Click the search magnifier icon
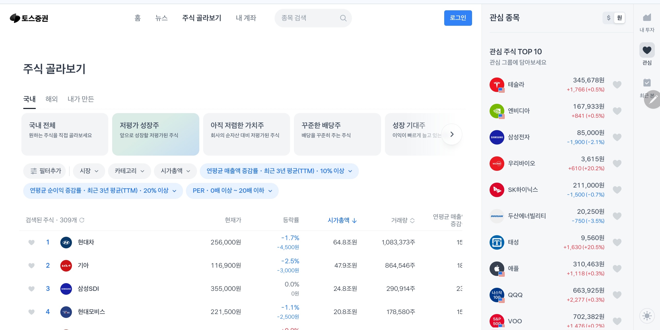This screenshot has width=660, height=330. coord(343,18)
